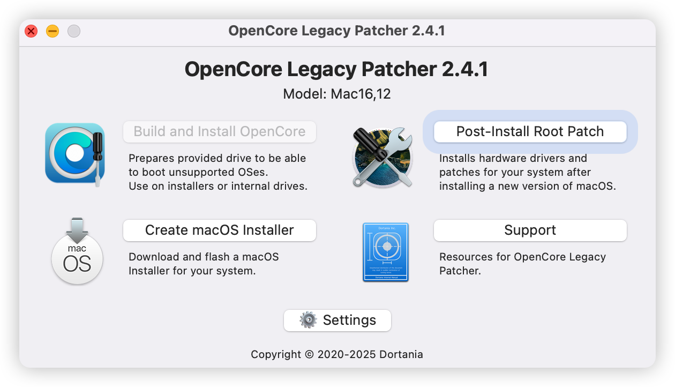This screenshot has height=387, width=675.
Task: Click the window title bar text
Action: click(337, 31)
